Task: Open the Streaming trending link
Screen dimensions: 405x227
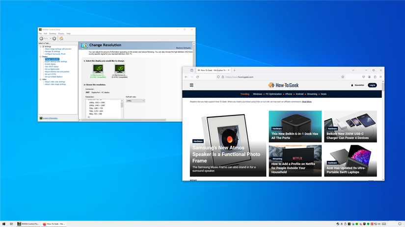Action: (312, 94)
